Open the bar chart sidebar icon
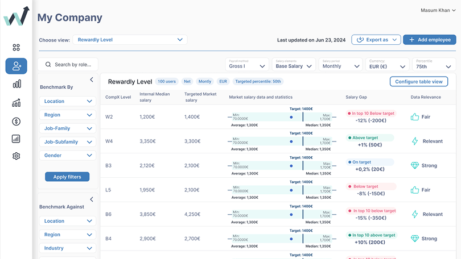Viewport: 461px width, 259px height. (x=16, y=84)
